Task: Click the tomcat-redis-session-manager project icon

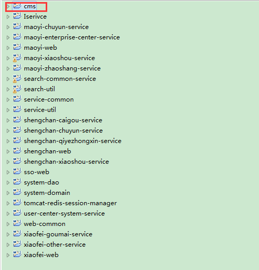Action: (x=17, y=203)
